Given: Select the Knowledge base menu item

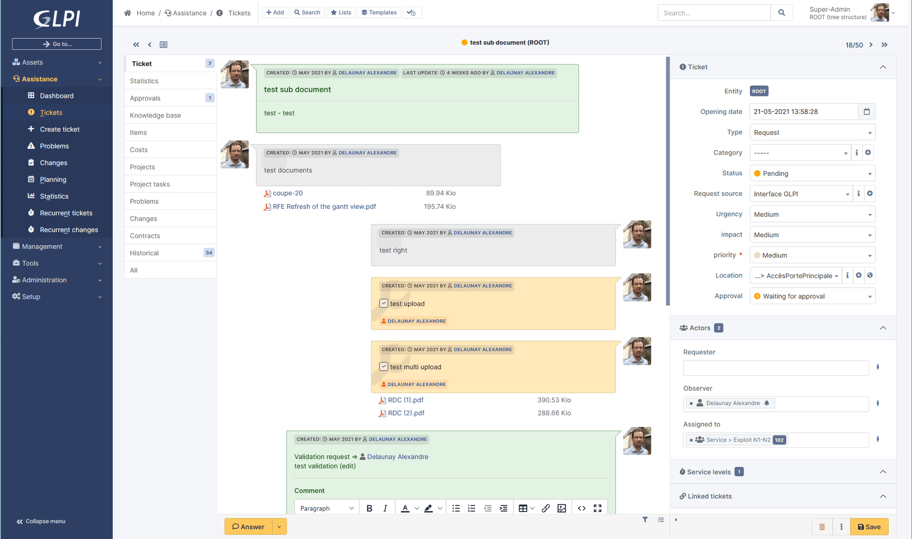Looking at the screenshot, I should [155, 115].
